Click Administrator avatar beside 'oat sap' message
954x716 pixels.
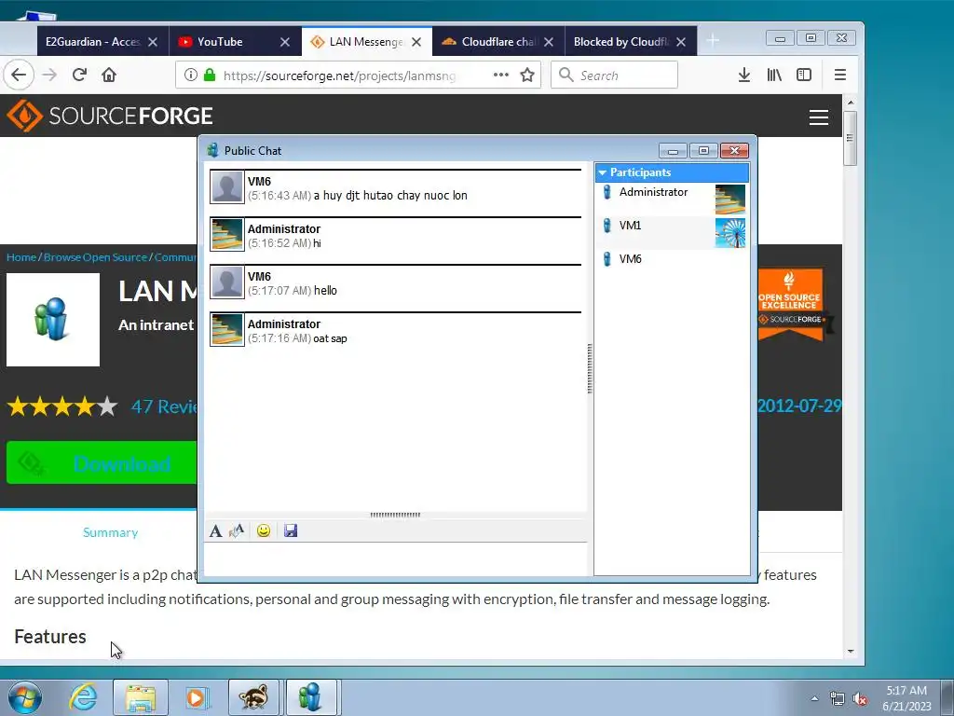(x=227, y=329)
